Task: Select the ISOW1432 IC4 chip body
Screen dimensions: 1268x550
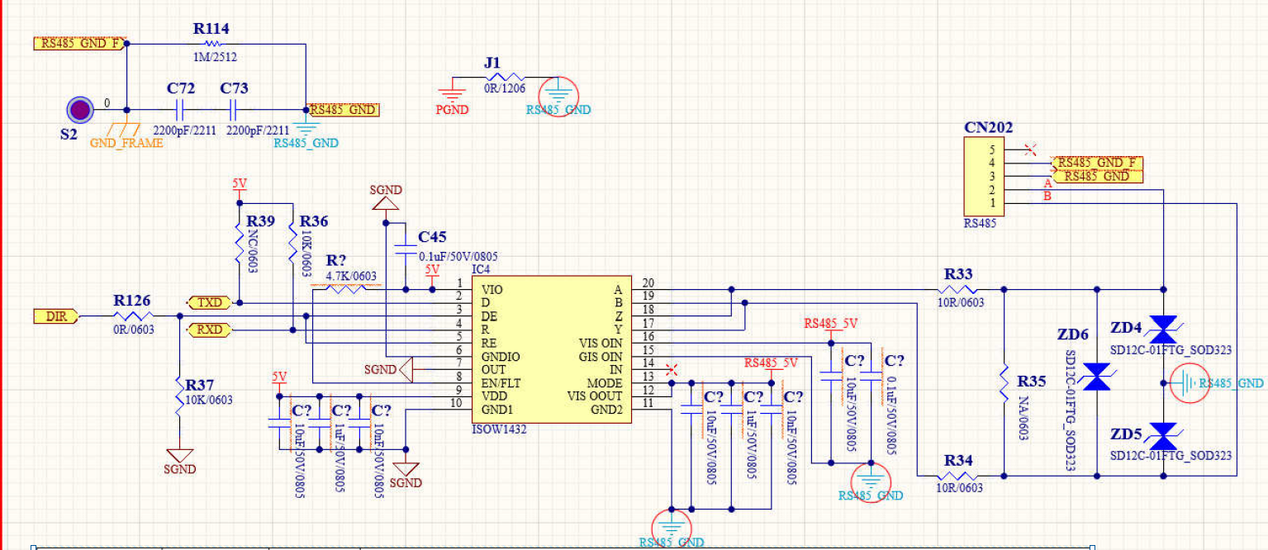Action: pyautogui.click(x=552, y=350)
